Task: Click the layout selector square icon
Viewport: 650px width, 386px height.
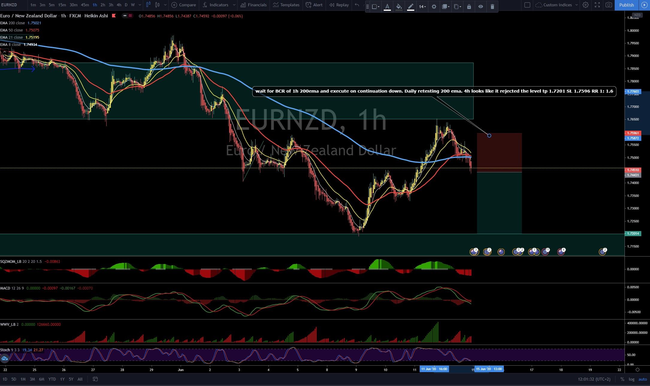Action: click(x=527, y=5)
